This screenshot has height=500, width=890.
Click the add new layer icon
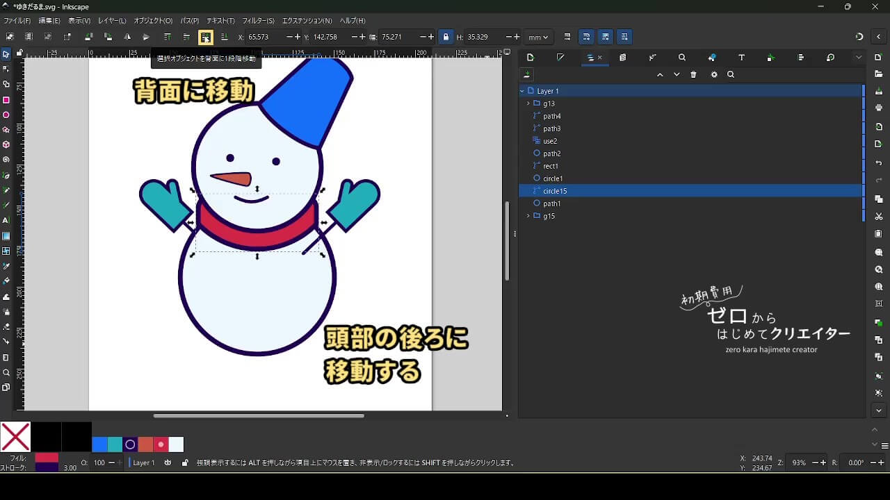[527, 75]
